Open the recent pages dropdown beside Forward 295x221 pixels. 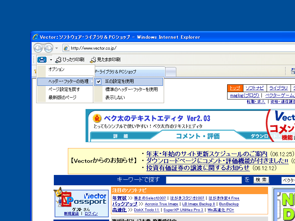57,48
